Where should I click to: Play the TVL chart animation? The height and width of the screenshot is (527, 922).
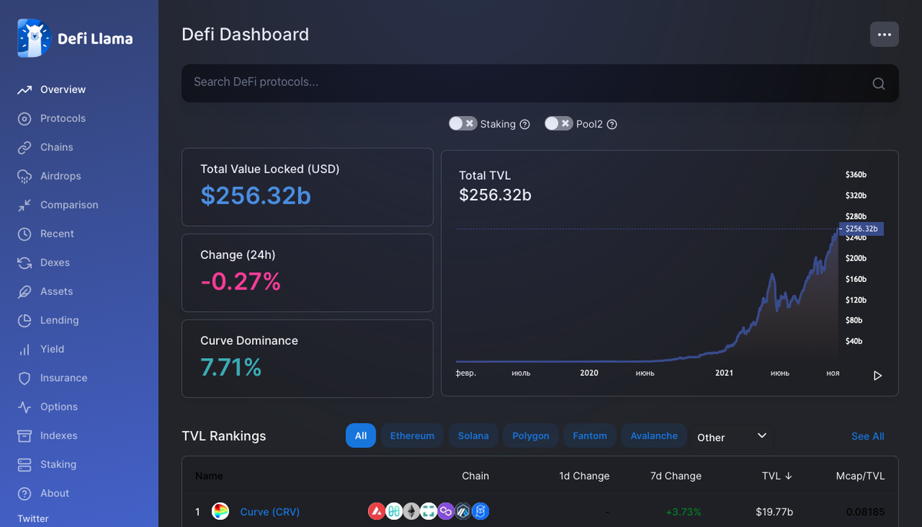(x=877, y=376)
